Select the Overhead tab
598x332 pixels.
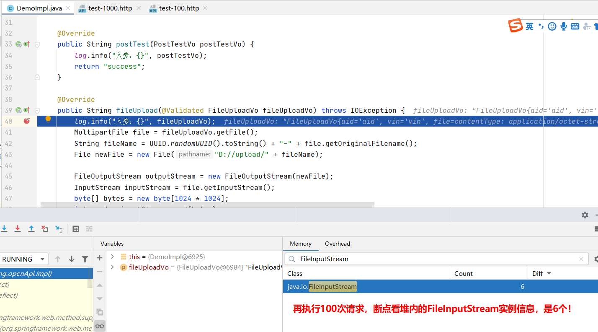click(x=337, y=244)
